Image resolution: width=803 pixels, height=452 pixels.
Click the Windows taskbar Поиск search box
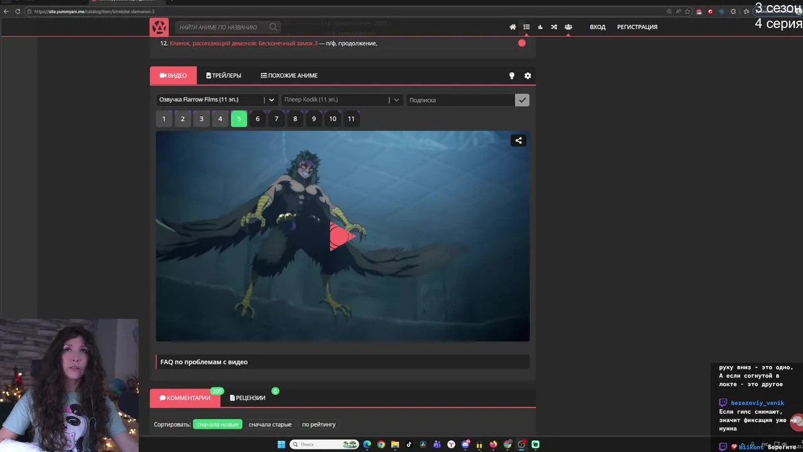324,444
